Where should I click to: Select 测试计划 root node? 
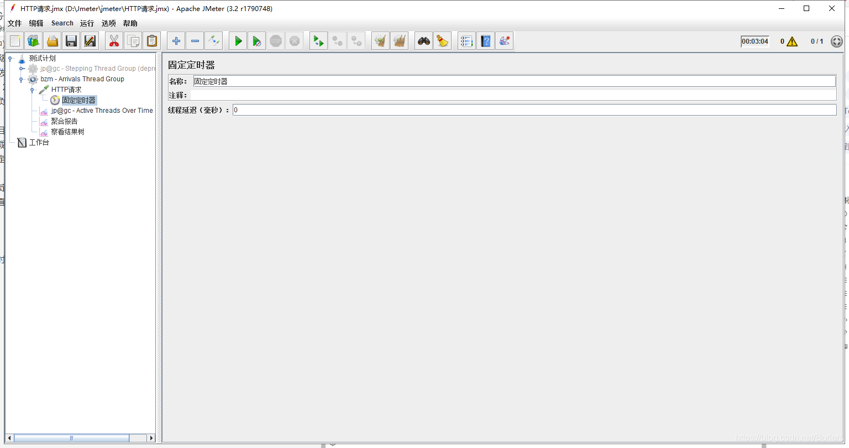pos(42,58)
